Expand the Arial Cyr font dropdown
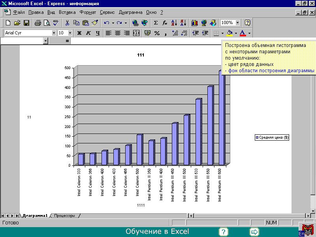The width and height of the screenshot is (316, 237). 54,33
